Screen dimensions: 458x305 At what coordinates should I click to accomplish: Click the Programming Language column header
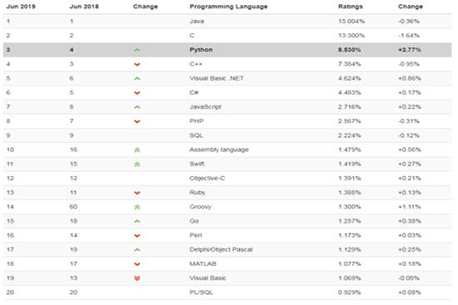pos(228,7)
